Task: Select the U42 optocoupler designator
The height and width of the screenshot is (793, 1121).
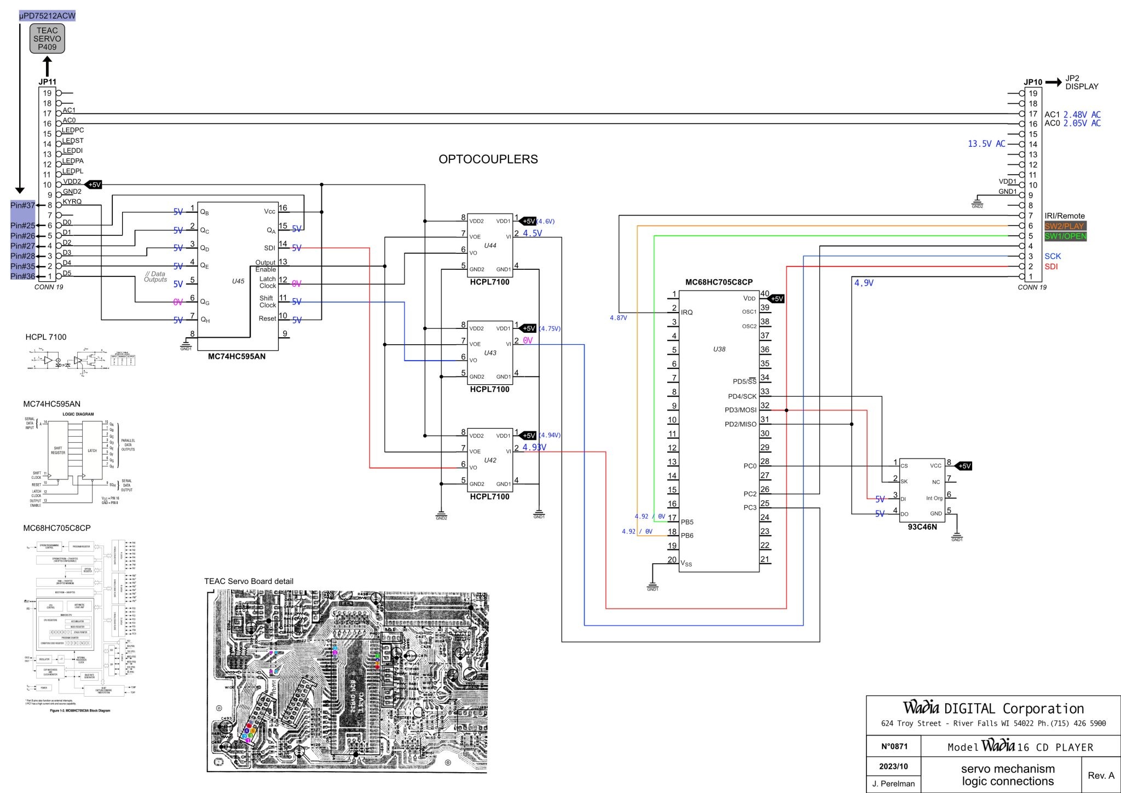Action: pos(490,460)
